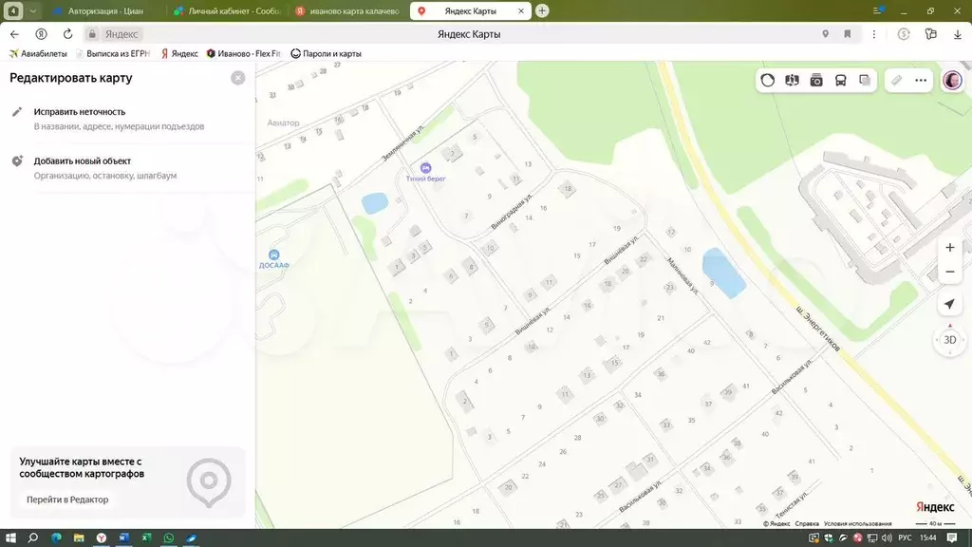Open Windows Start menu
This screenshot has height=547, width=972.
click(10, 538)
